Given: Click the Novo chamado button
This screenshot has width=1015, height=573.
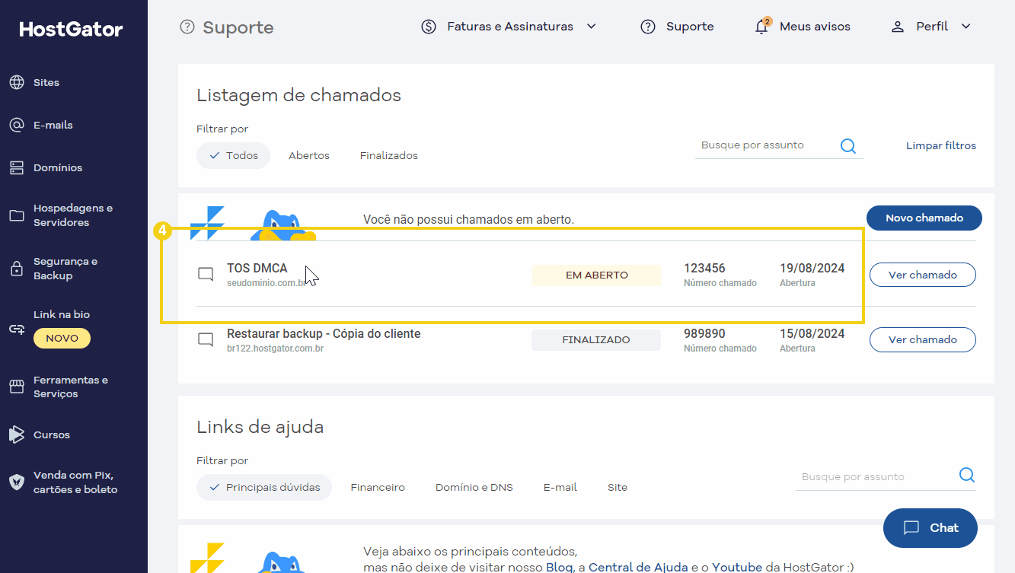Looking at the screenshot, I should tap(924, 218).
